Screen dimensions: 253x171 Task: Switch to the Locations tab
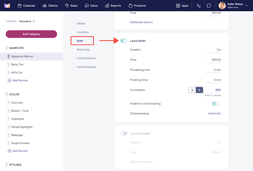point(83,32)
